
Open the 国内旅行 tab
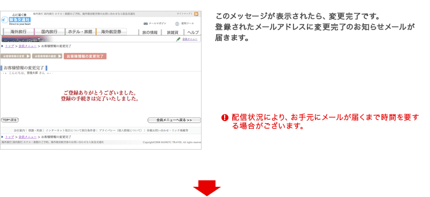49,32
